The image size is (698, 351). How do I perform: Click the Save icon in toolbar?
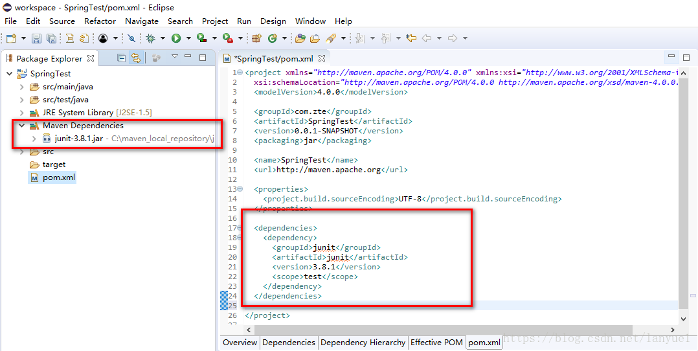pos(37,38)
